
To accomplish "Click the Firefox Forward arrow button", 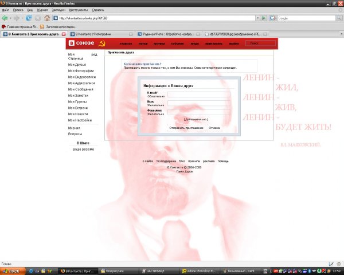I will tap(17, 18).
